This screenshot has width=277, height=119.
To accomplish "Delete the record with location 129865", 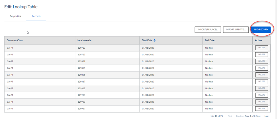I will click(261, 68).
